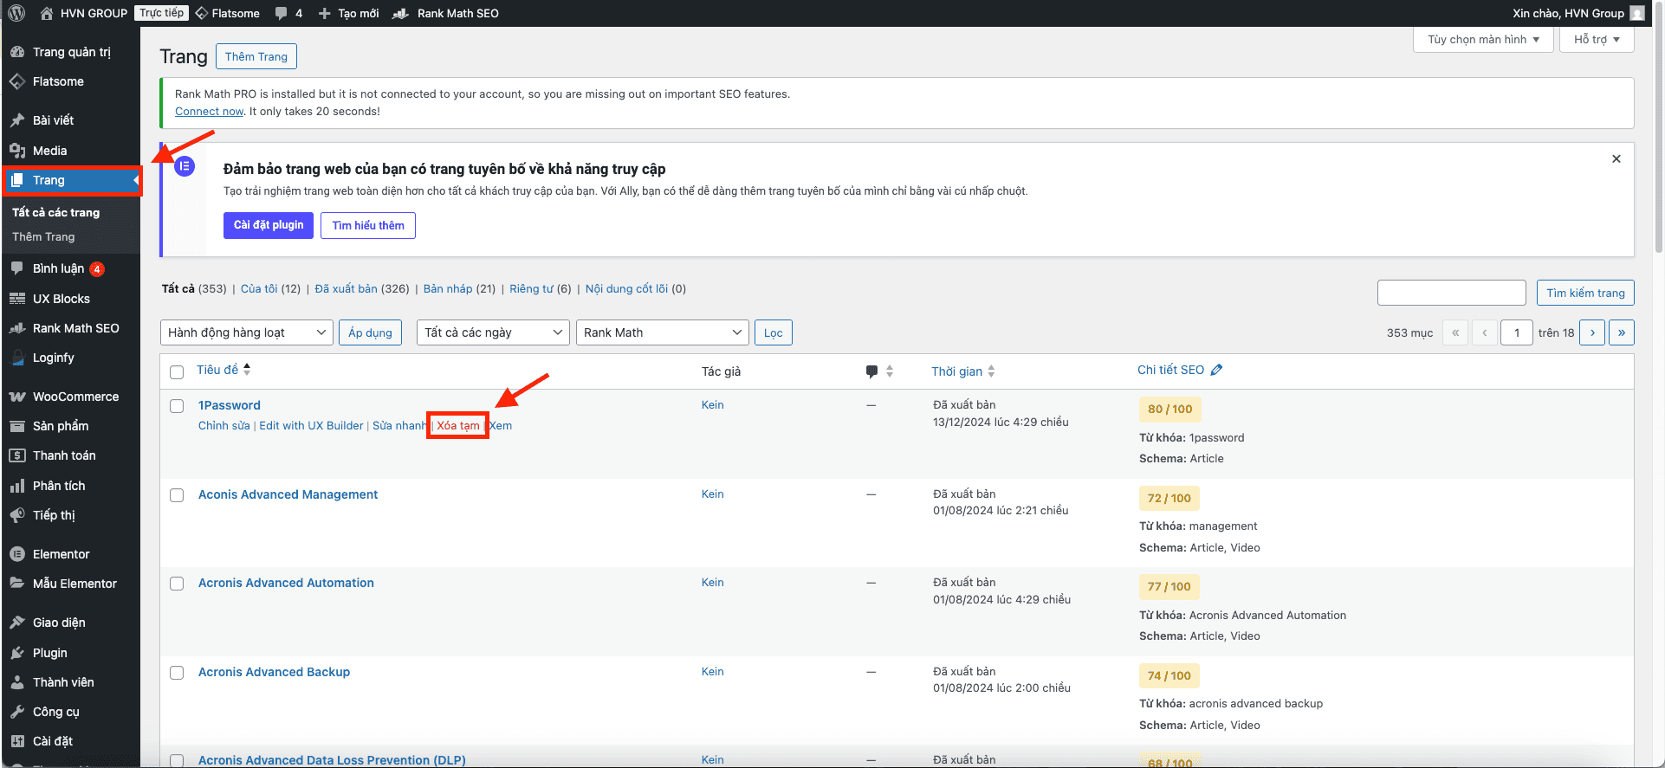Screen dimensions: 1665x768
Task: Filter by Riêng tư (6)
Action: point(541,288)
